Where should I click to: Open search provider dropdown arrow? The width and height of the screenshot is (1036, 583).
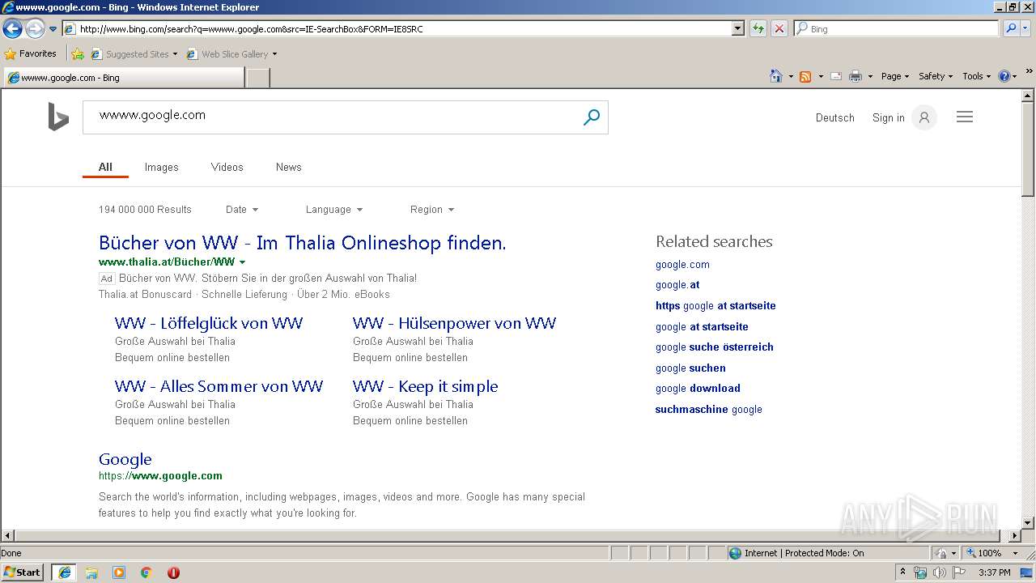coord(1025,28)
